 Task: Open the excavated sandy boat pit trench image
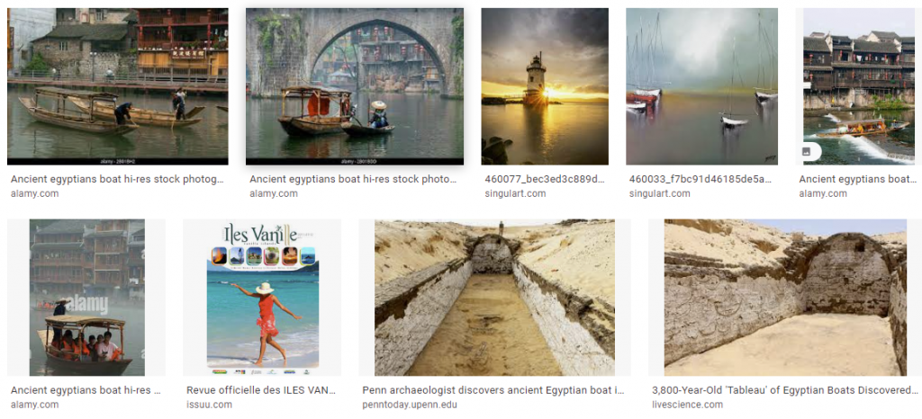(x=494, y=298)
